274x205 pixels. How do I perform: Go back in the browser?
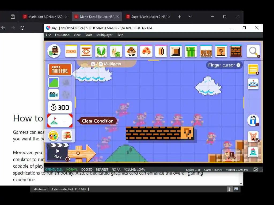[3, 28]
